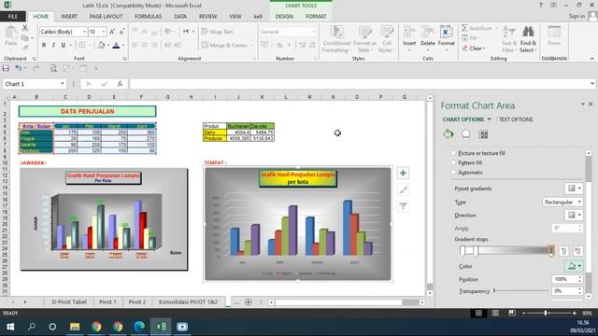
Task: Click the Transparency slider track
Action: click(x=521, y=291)
